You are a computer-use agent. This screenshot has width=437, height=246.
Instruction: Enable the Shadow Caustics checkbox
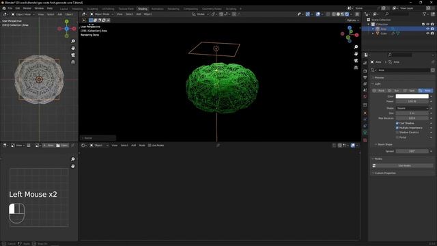pos(397,133)
